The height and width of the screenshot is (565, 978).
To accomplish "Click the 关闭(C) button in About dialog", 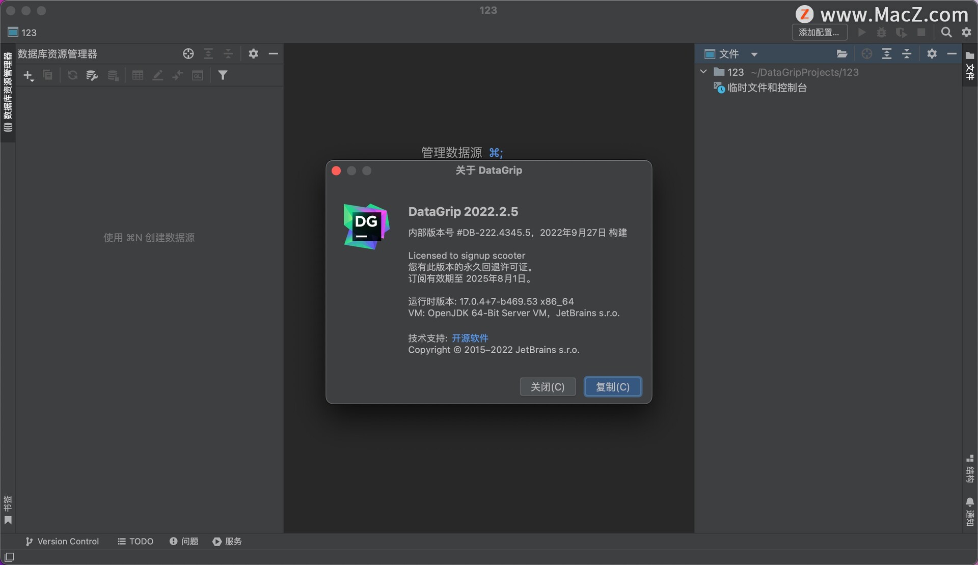I will click(x=548, y=387).
